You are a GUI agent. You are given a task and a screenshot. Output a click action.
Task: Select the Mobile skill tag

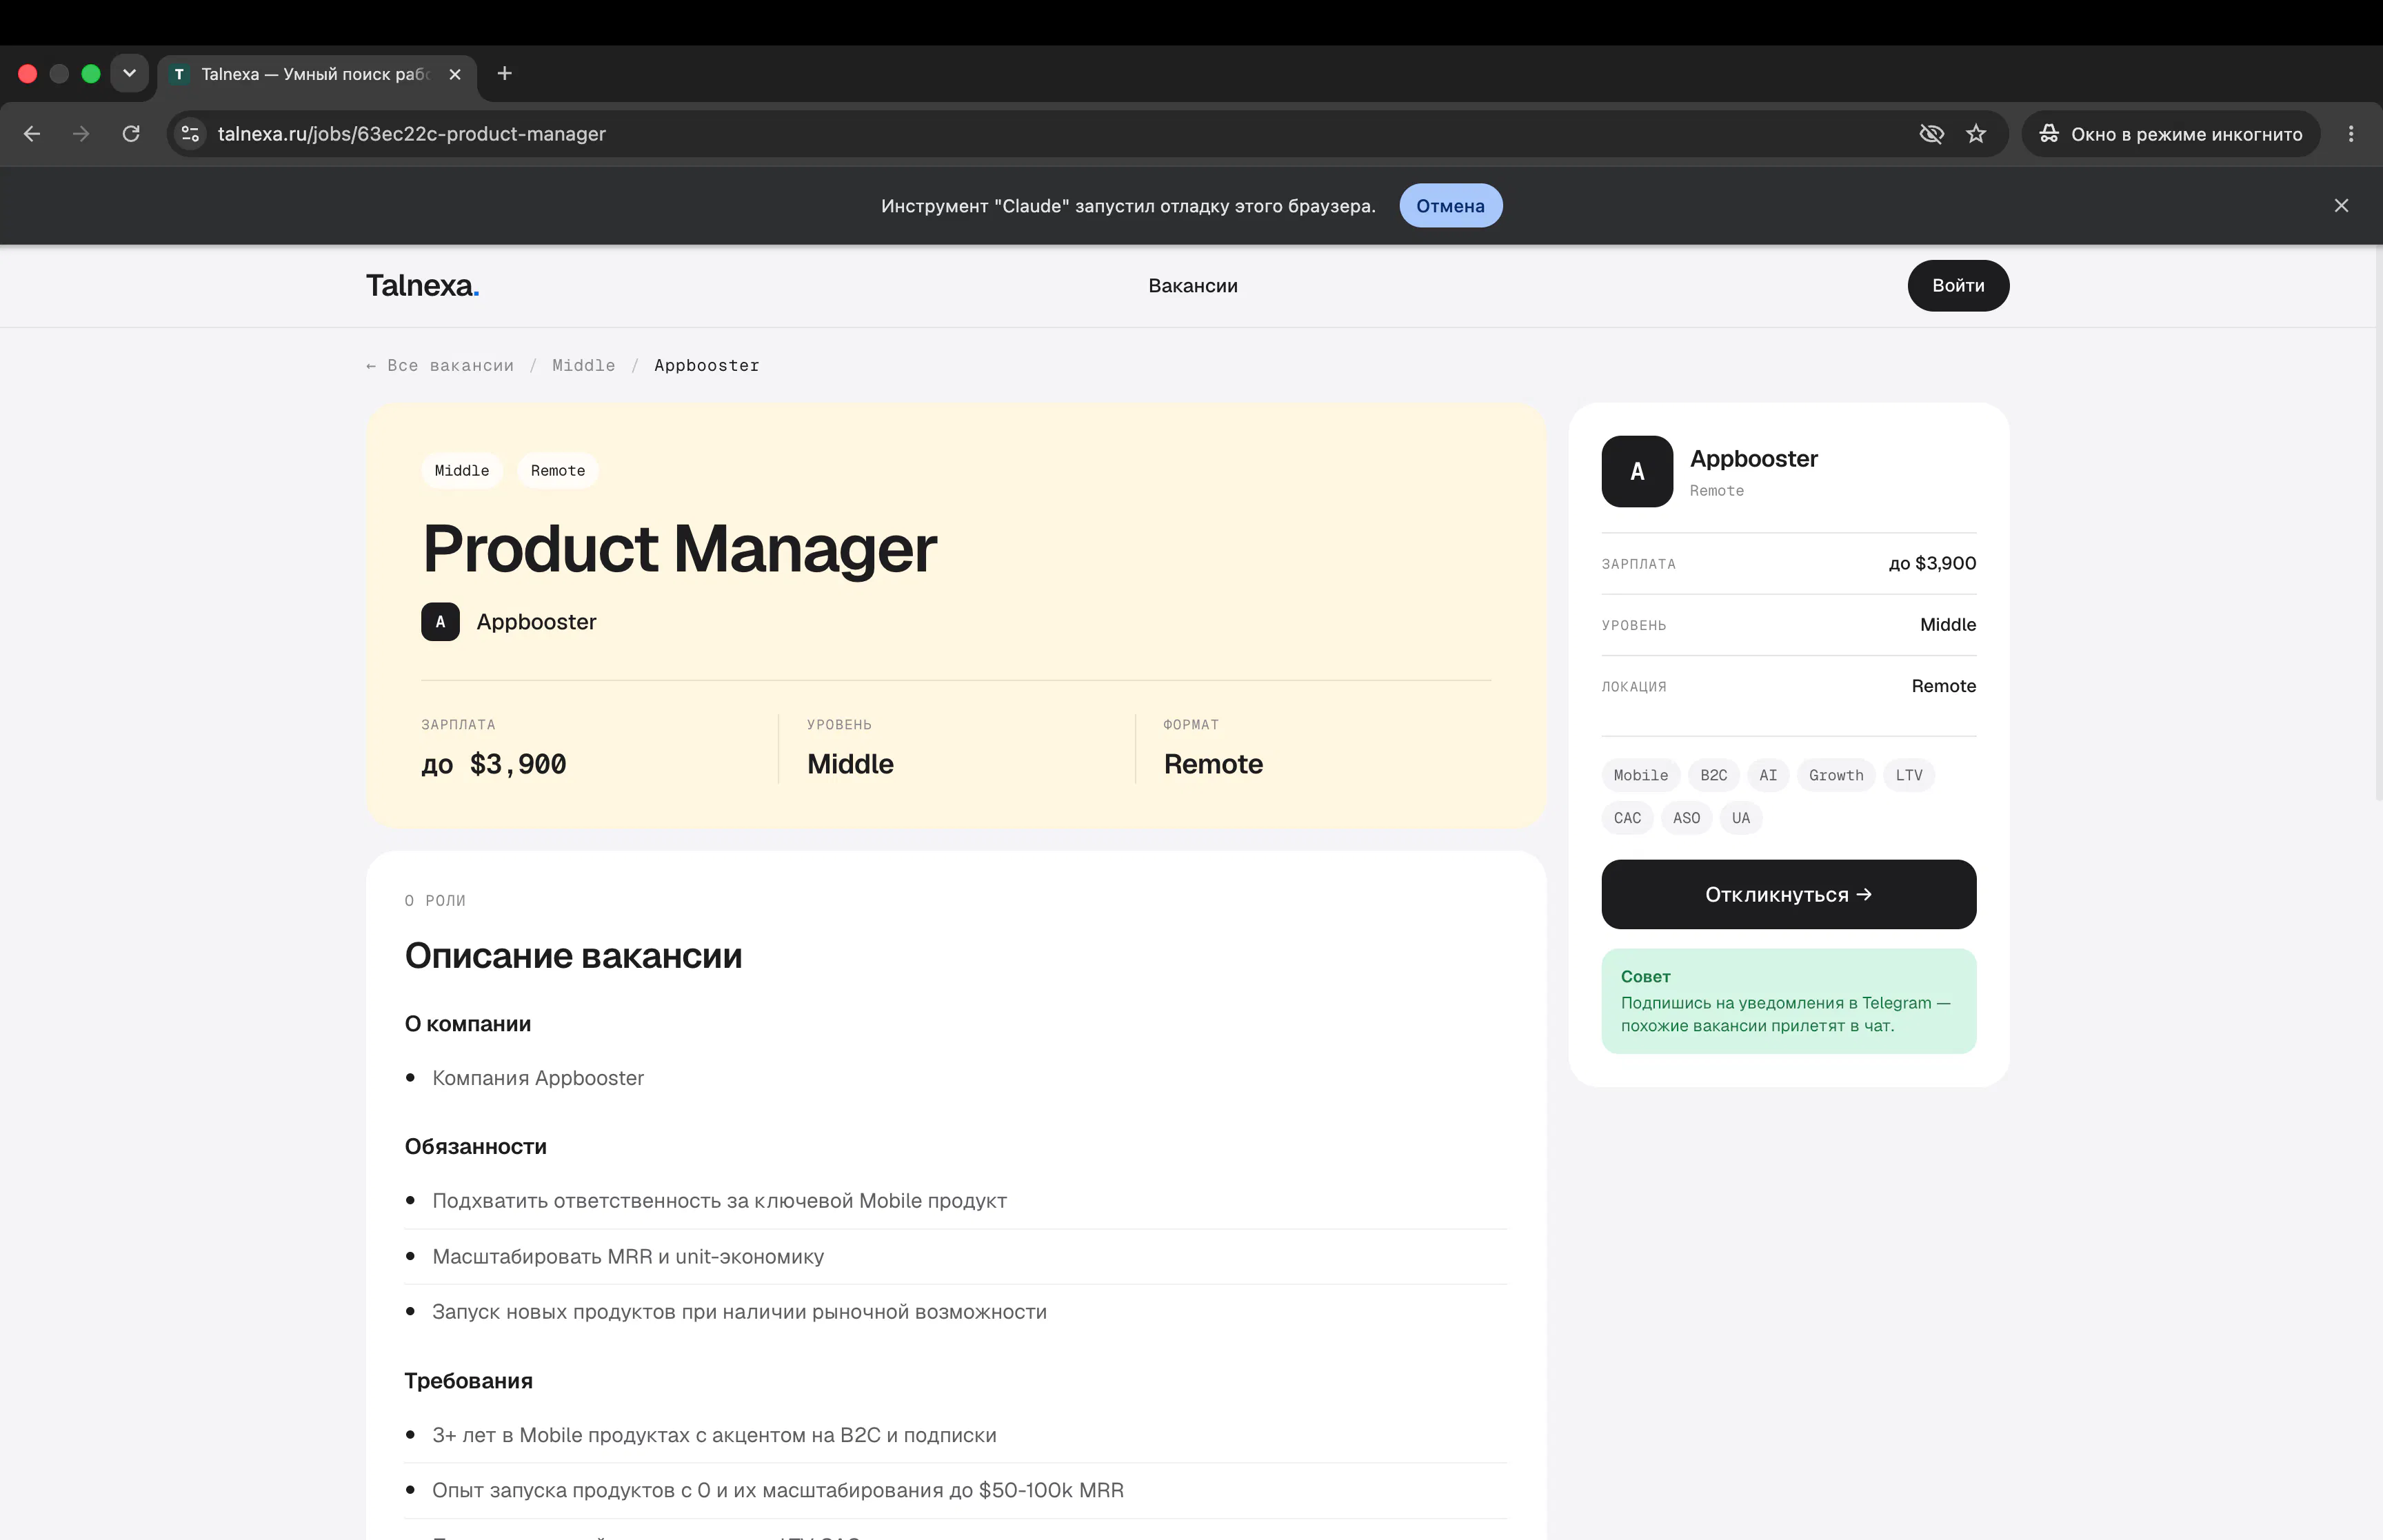pyautogui.click(x=1641, y=775)
